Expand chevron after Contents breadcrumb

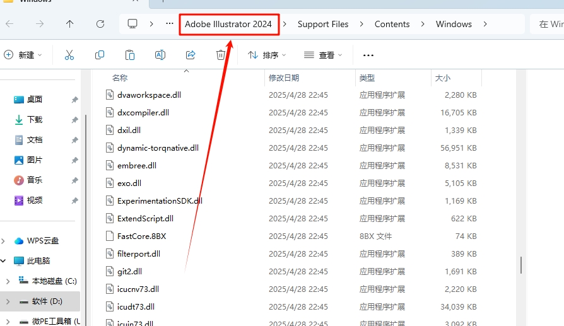point(423,24)
